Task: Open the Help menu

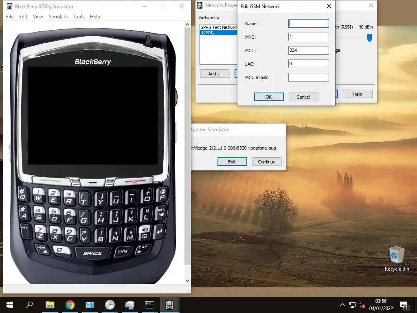Action: [x=95, y=16]
